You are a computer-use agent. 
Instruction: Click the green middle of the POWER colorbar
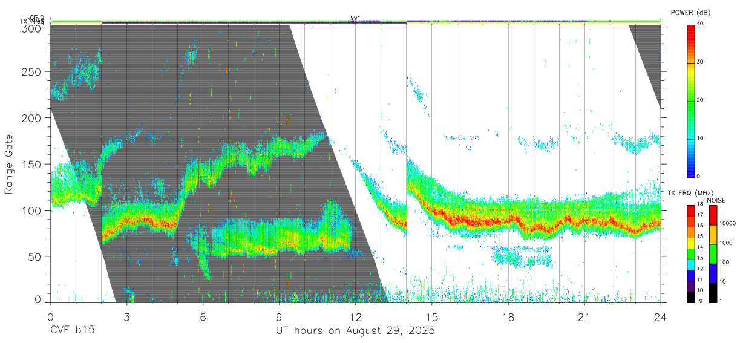(690, 100)
